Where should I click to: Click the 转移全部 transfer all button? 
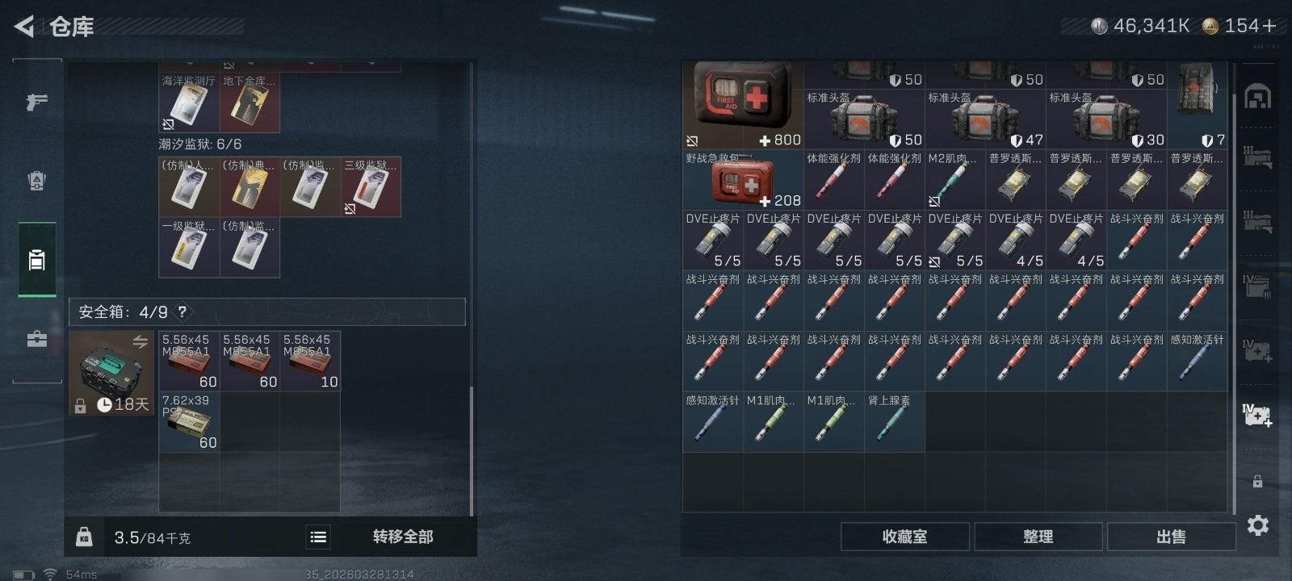click(403, 537)
